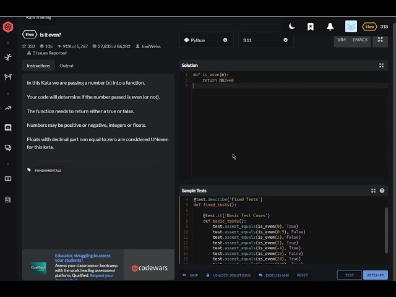This screenshot has width=396, height=297.
Task: Enable EMACS editor mode
Action: [360, 40]
